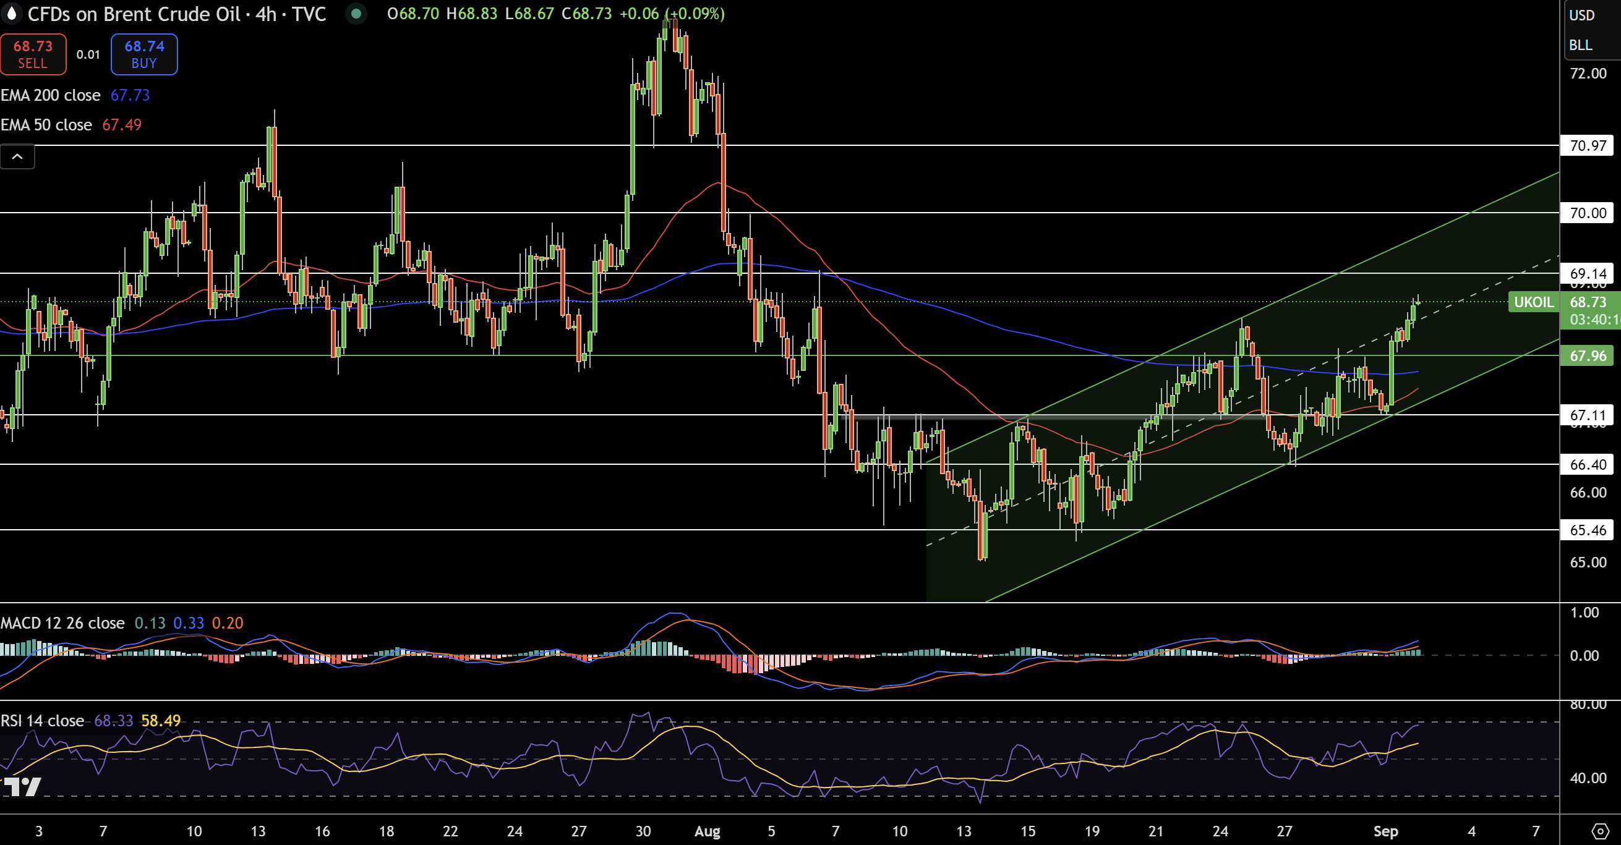The width and height of the screenshot is (1621, 845).
Task: Click the 66.40 price level label
Action: tap(1588, 464)
